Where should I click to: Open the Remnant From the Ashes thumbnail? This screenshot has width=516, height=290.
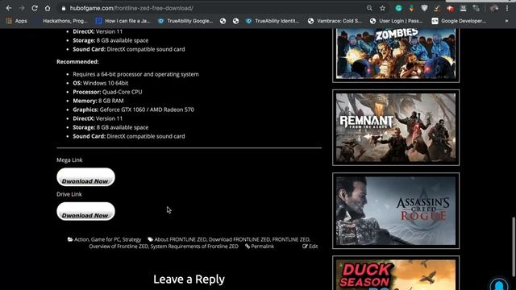(x=396, y=127)
